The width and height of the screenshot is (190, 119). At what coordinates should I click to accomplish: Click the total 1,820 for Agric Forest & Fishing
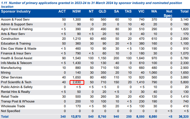[x=184, y=29]
